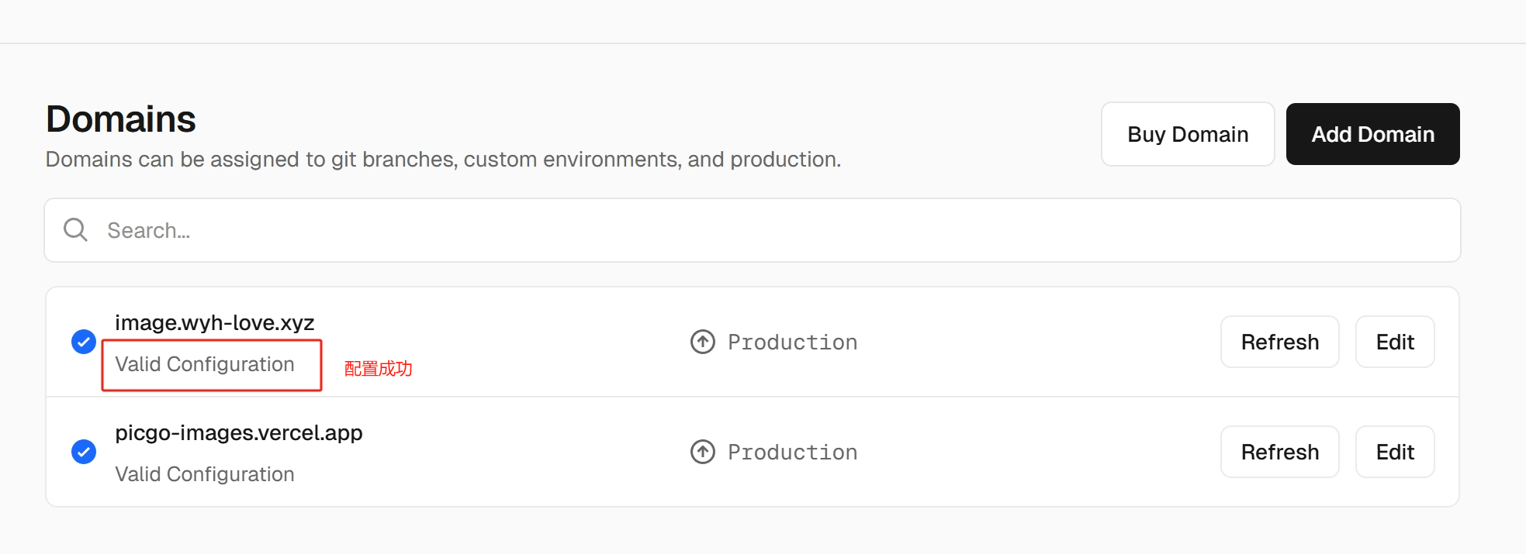Screen dimensions: 1526x554
Task: Edit the image.wyh-love.xyz domain
Action: (1394, 342)
